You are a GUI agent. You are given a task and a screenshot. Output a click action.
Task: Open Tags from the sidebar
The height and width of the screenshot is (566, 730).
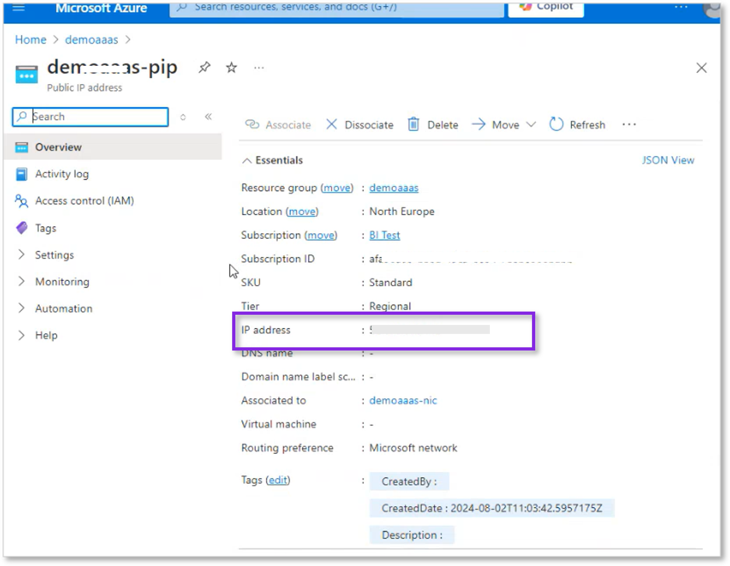(x=46, y=228)
